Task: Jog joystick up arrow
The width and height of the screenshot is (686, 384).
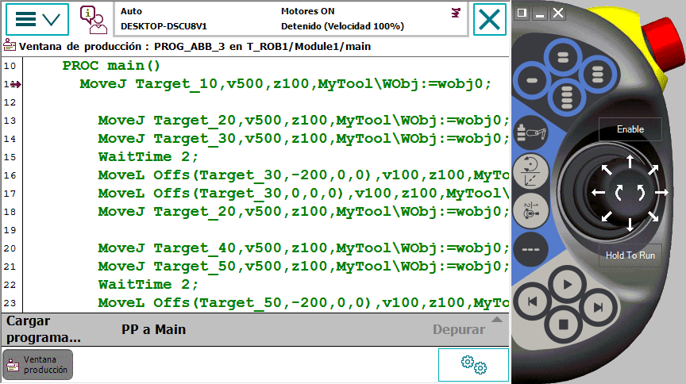Action: 630,161
